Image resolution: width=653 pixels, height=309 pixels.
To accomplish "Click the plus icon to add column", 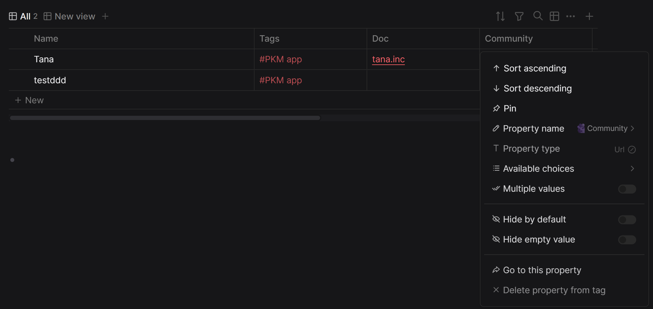I will (x=589, y=16).
